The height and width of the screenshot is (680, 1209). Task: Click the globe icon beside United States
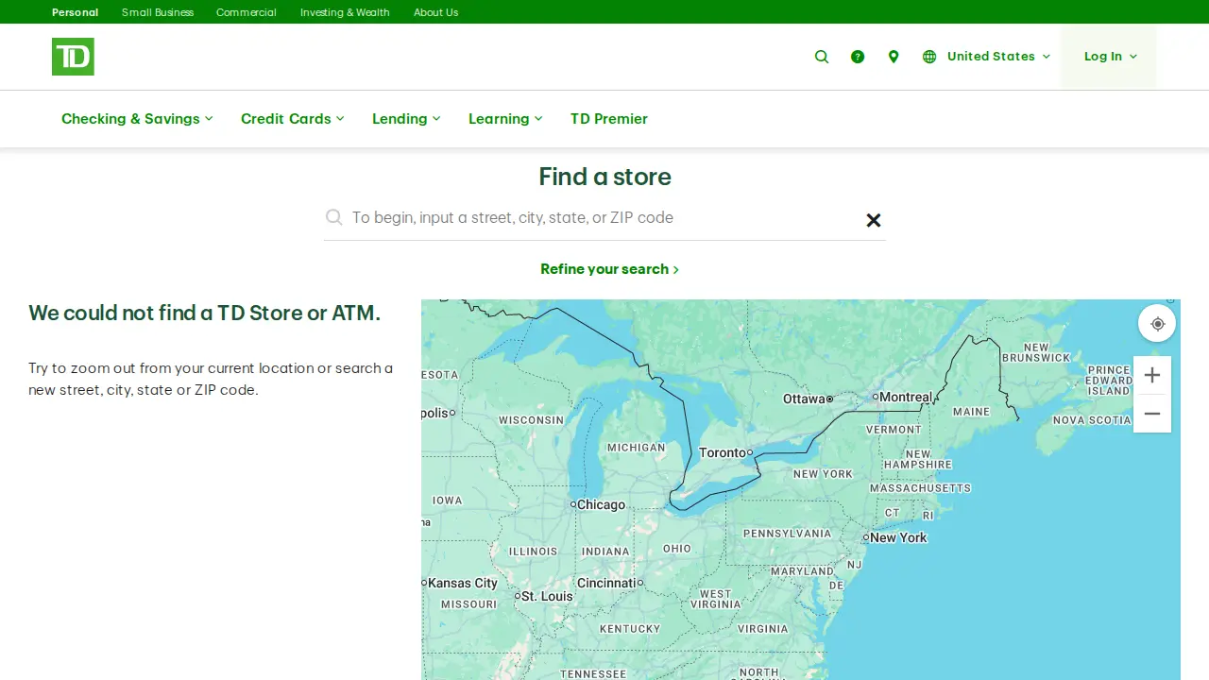(929, 57)
